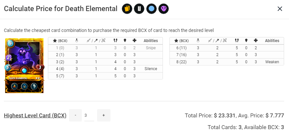This screenshot has width=289, height=134.
Task: Click the Weaken ability icon on card
Action: 34,86
